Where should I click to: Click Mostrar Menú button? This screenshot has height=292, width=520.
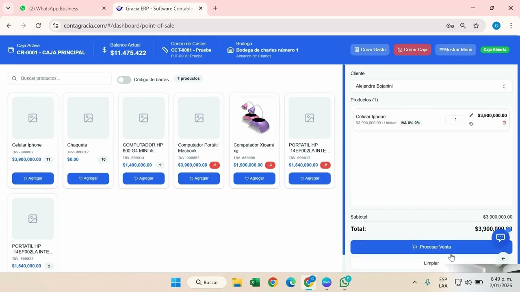[x=455, y=49]
